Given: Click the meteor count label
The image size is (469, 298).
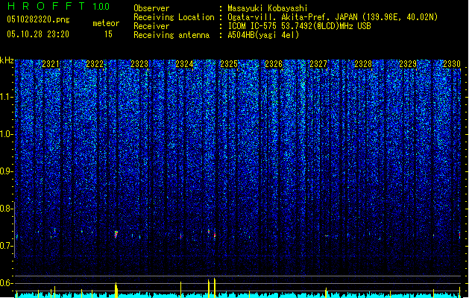Looking at the screenshot, I should [106, 23].
